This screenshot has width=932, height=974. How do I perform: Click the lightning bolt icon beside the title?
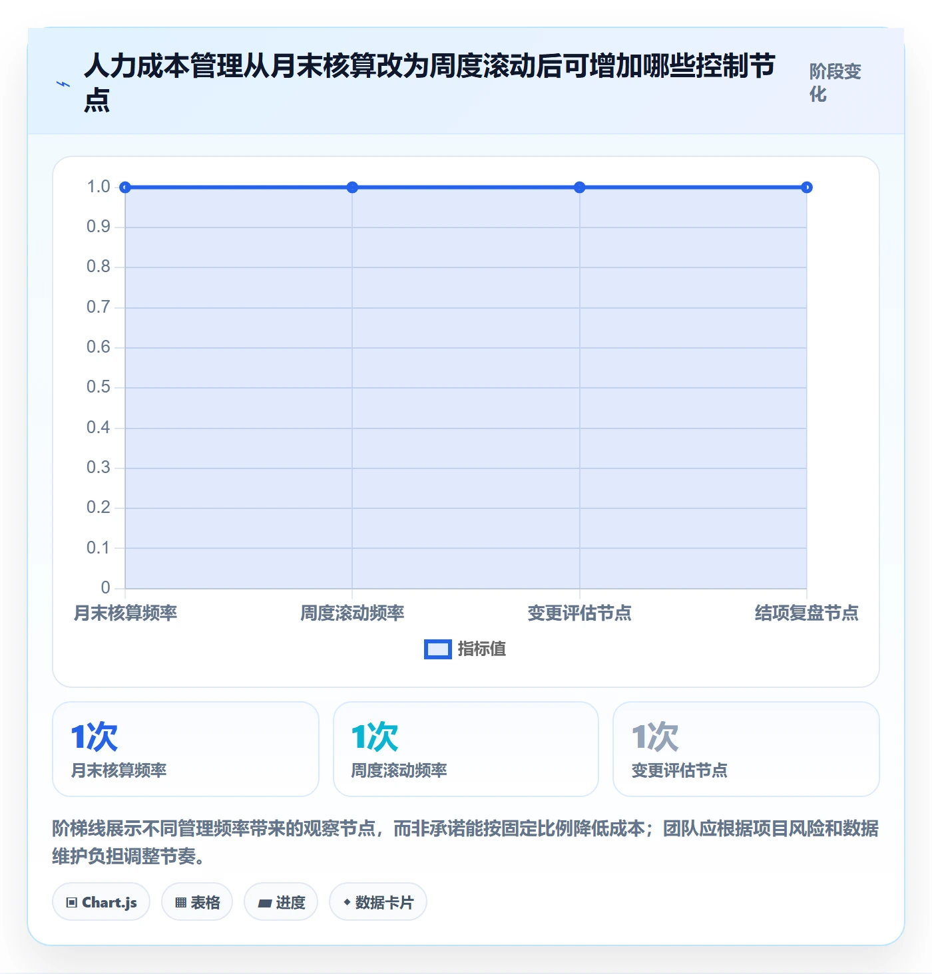tap(63, 84)
